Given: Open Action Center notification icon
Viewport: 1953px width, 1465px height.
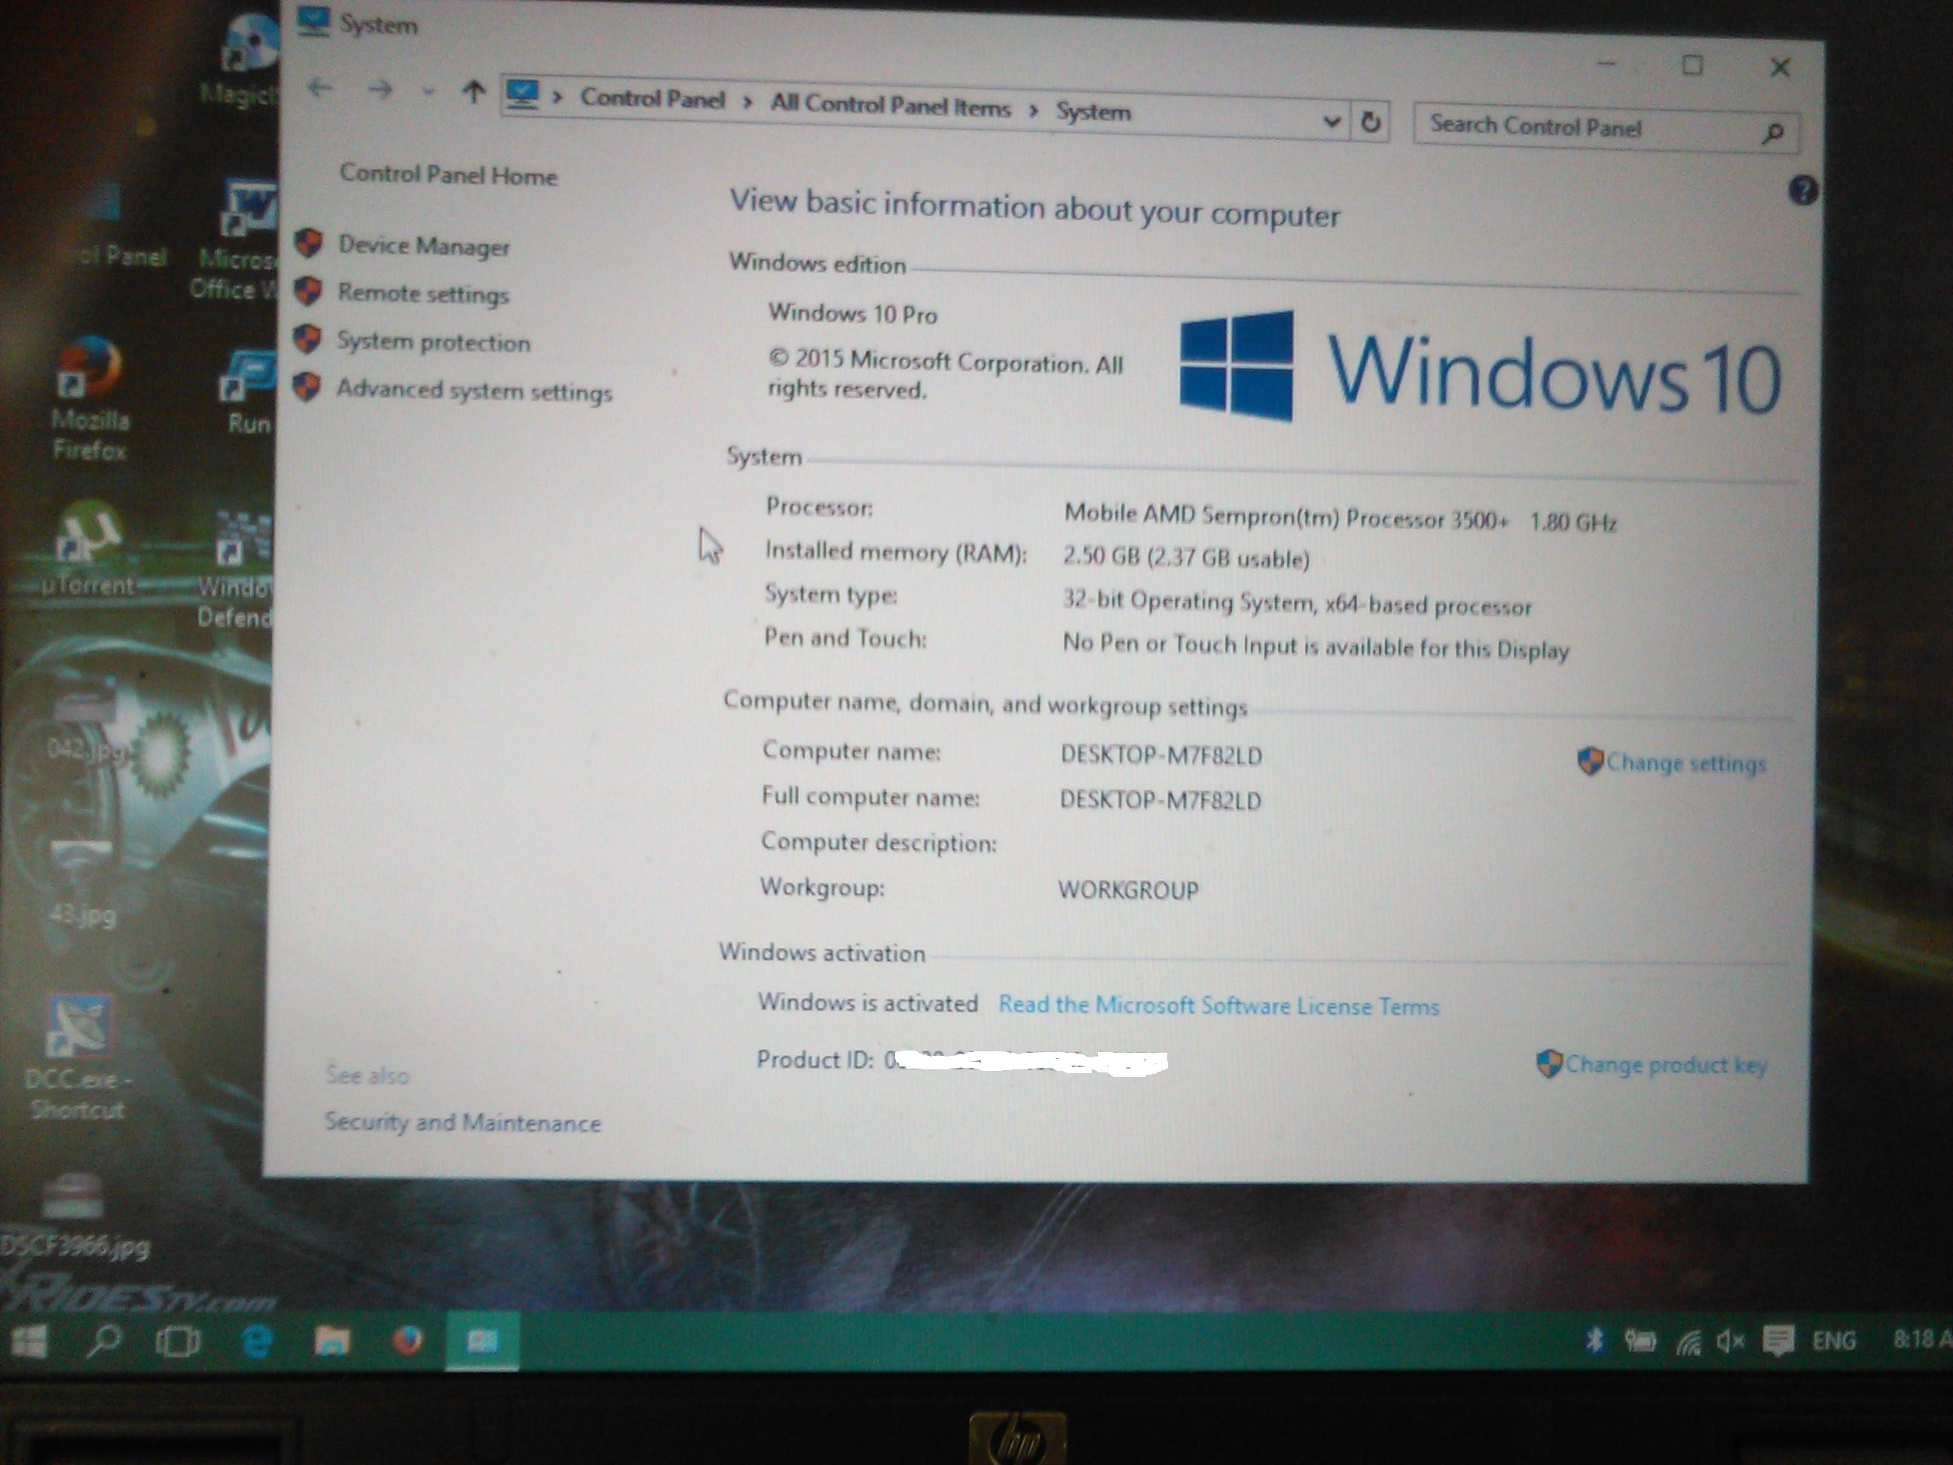Looking at the screenshot, I should [x=1778, y=1341].
